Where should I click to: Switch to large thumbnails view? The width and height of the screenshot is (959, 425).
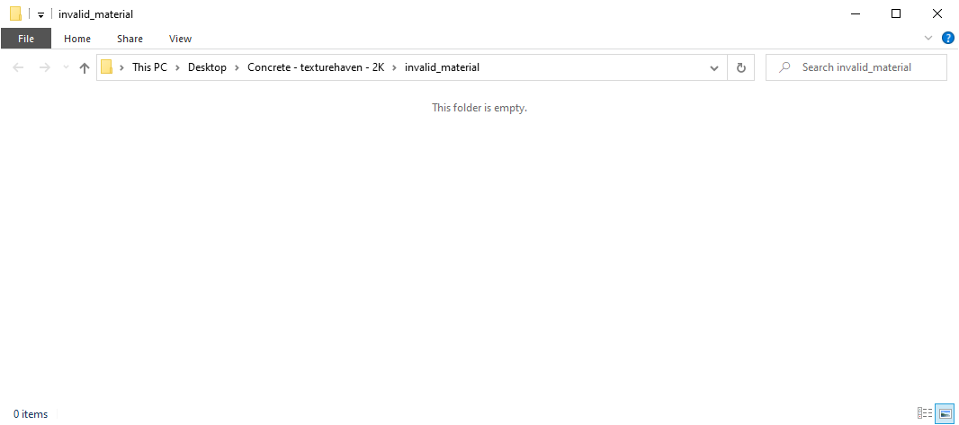[x=945, y=413]
